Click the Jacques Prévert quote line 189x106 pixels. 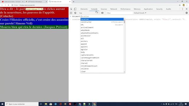pyautogui.click(x=34, y=27)
